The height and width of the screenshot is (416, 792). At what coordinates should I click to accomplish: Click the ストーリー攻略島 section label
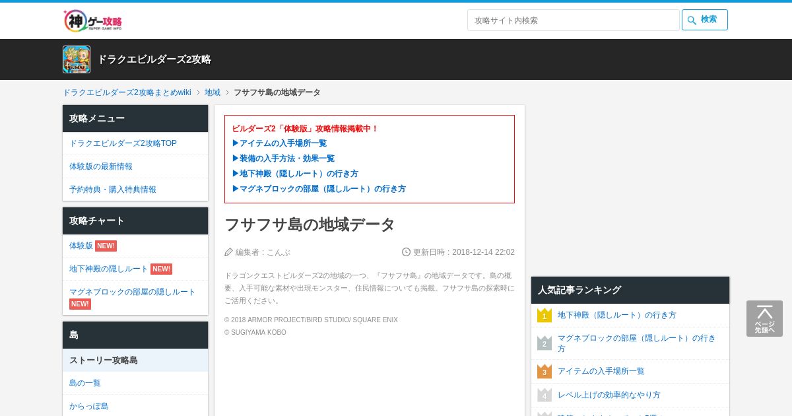135,361
